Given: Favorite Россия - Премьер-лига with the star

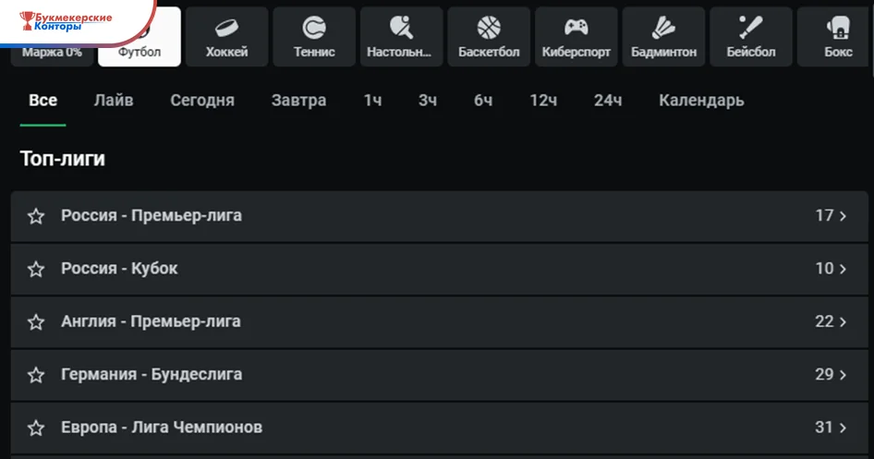Looking at the screenshot, I should [36, 216].
